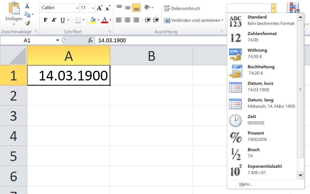Open Zwischenablage dialog launcher
Viewport: 310px width, 194px height.
point(36,31)
